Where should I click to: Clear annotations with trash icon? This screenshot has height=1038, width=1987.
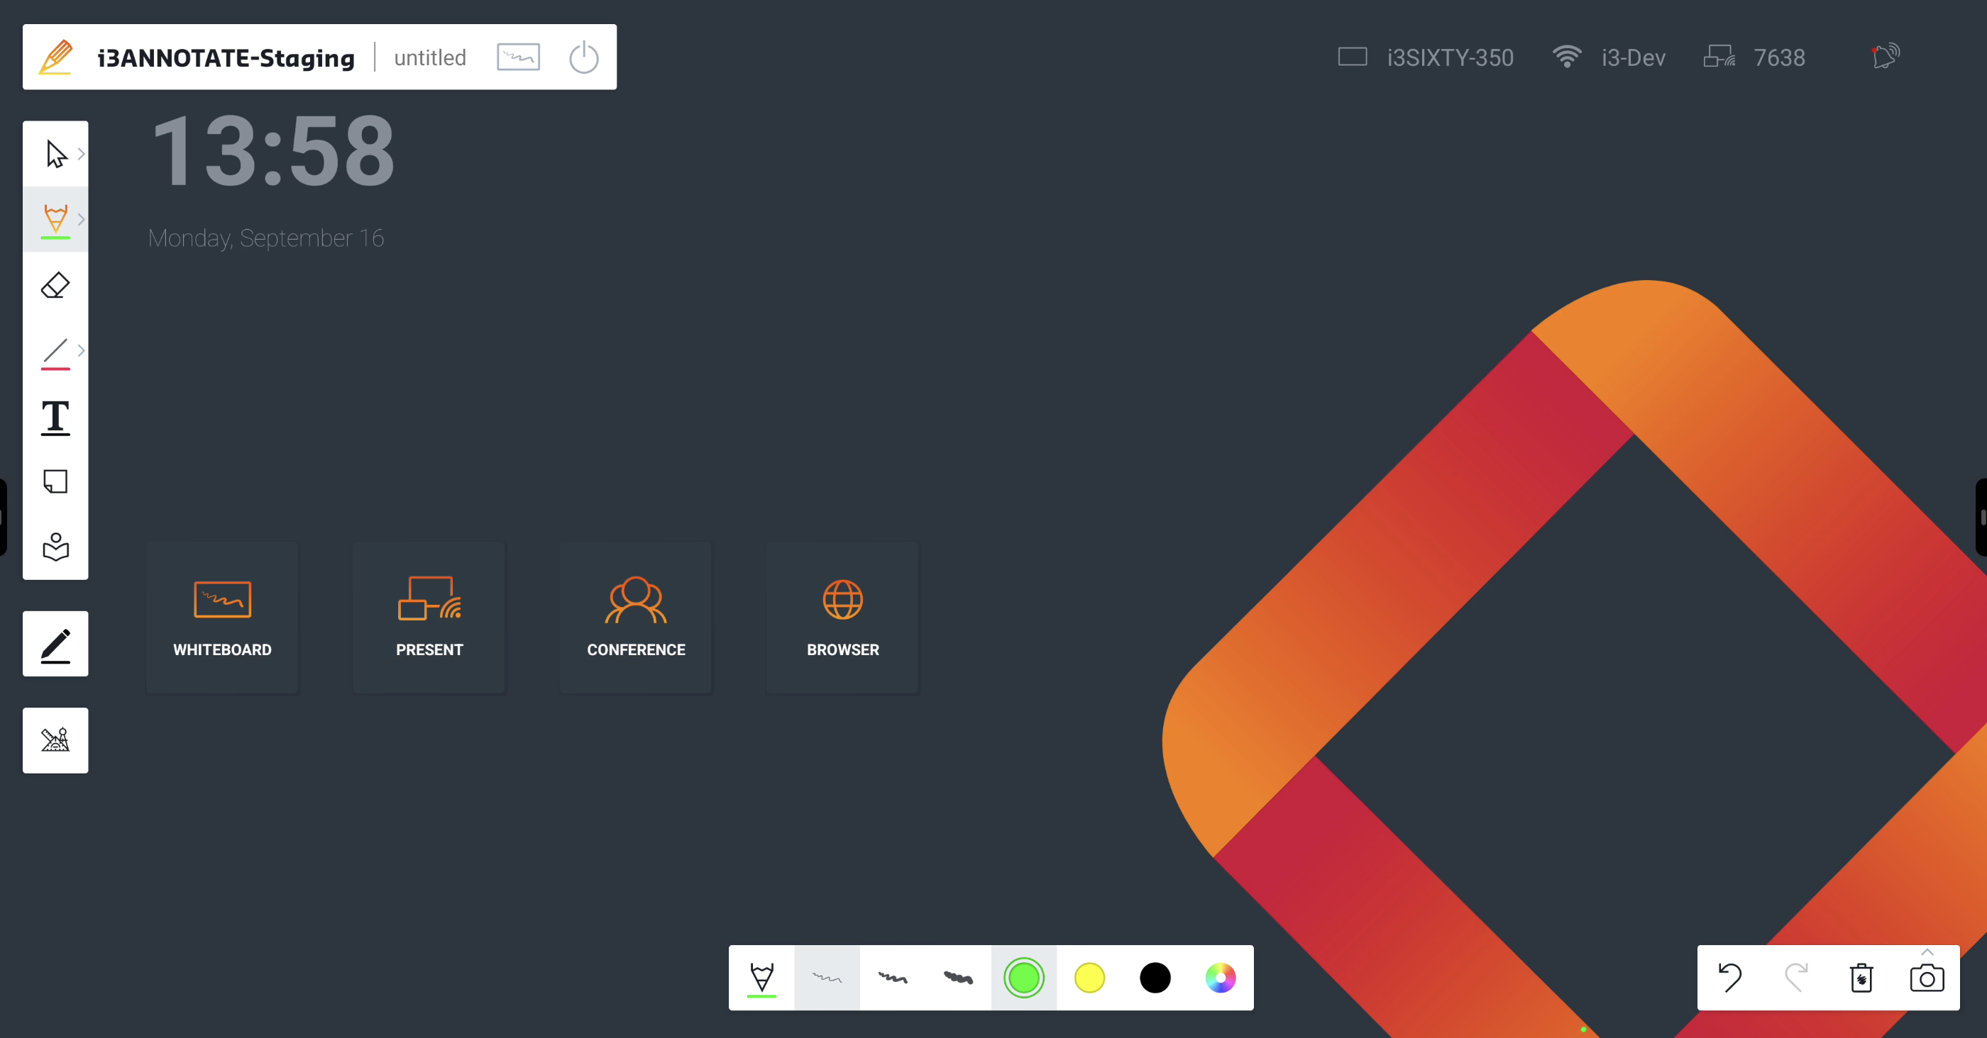tap(1861, 978)
